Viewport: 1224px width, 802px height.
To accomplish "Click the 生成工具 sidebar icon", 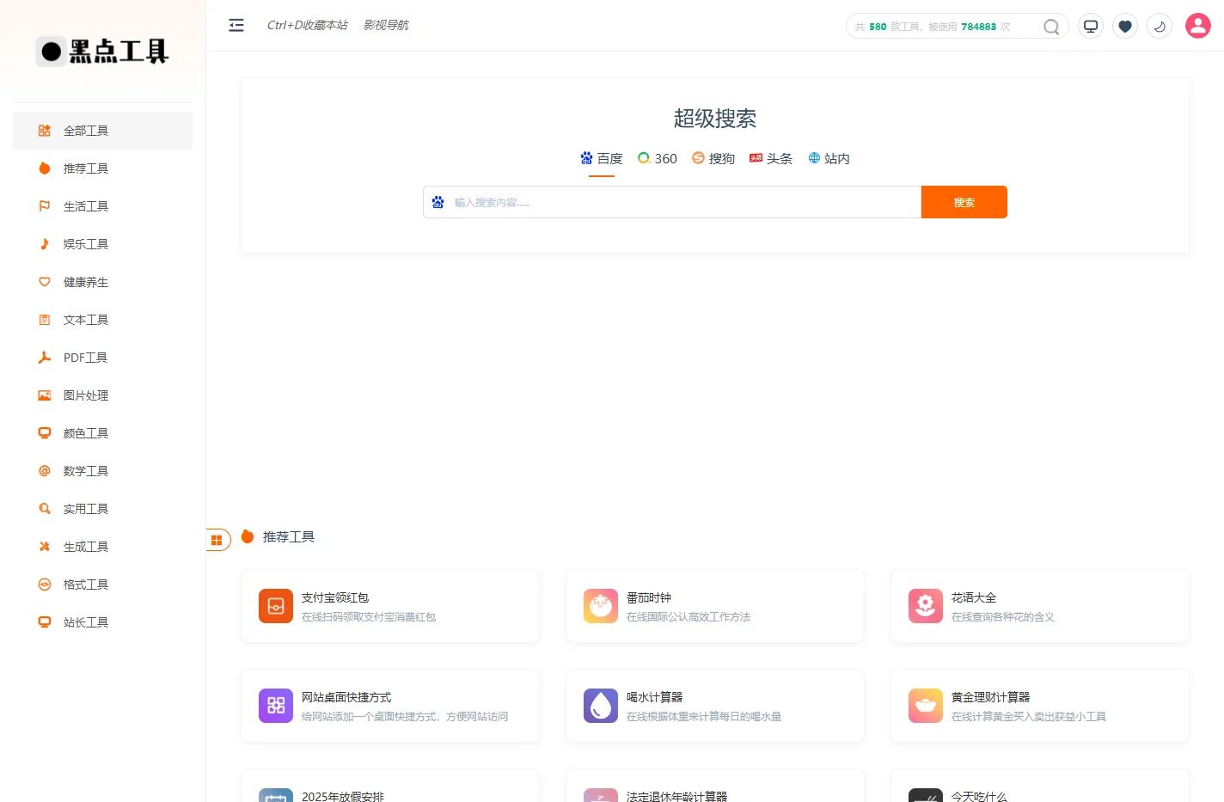I will click(45, 547).
